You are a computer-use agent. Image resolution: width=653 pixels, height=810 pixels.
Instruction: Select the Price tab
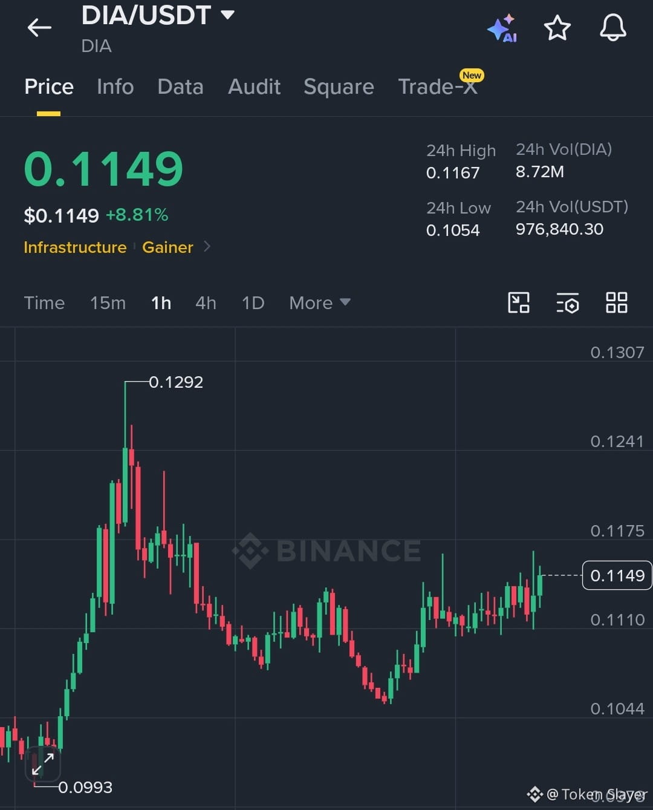click(49, 87)
